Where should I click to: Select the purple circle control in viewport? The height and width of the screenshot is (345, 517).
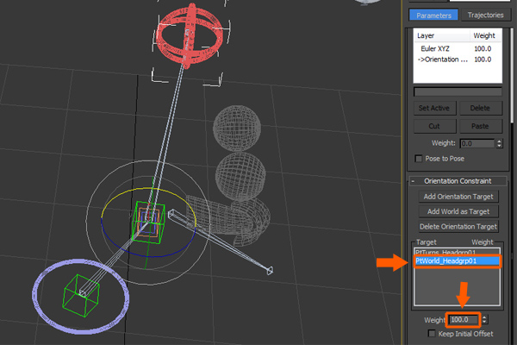pyautogui.click(x=80, y=296)
